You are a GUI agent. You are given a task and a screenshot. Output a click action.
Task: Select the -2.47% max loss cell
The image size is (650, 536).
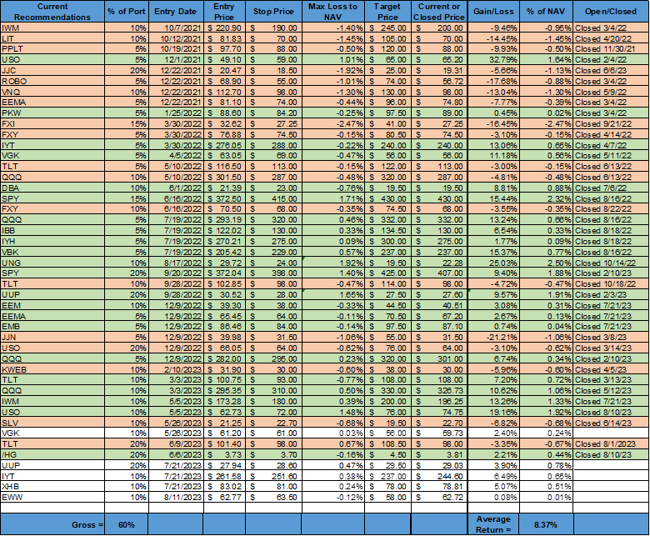[x=332, y=124]
